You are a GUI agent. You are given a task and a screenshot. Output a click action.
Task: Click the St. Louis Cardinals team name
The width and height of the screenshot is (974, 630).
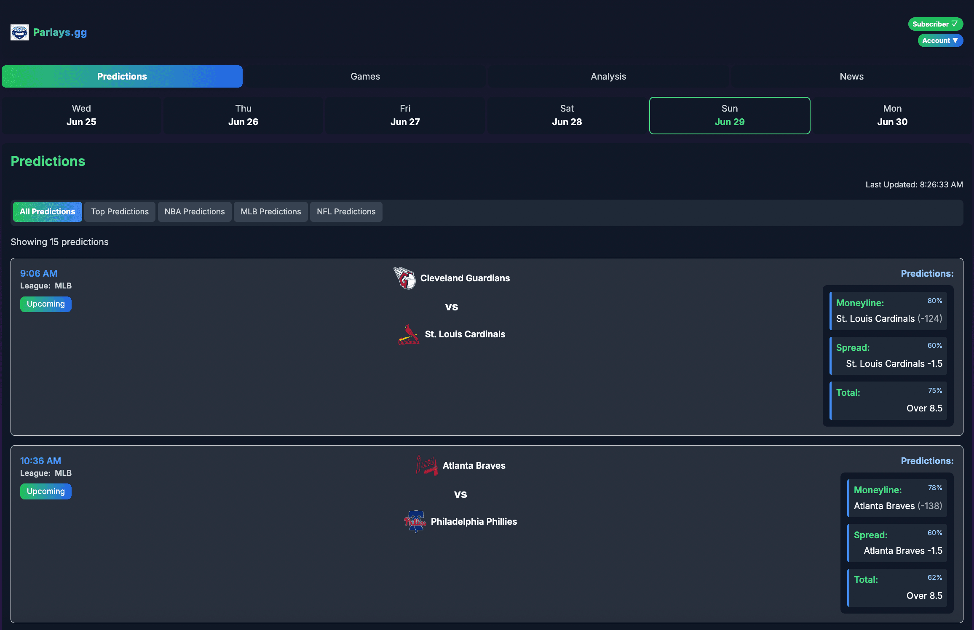coord(465,334)
